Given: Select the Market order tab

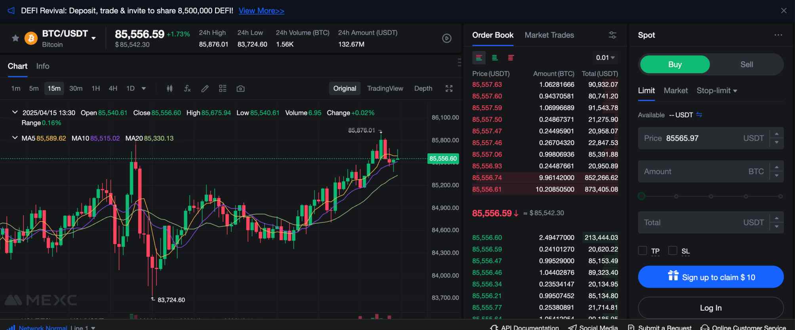Looking at the screenshot, I should [x=675, y=91].
